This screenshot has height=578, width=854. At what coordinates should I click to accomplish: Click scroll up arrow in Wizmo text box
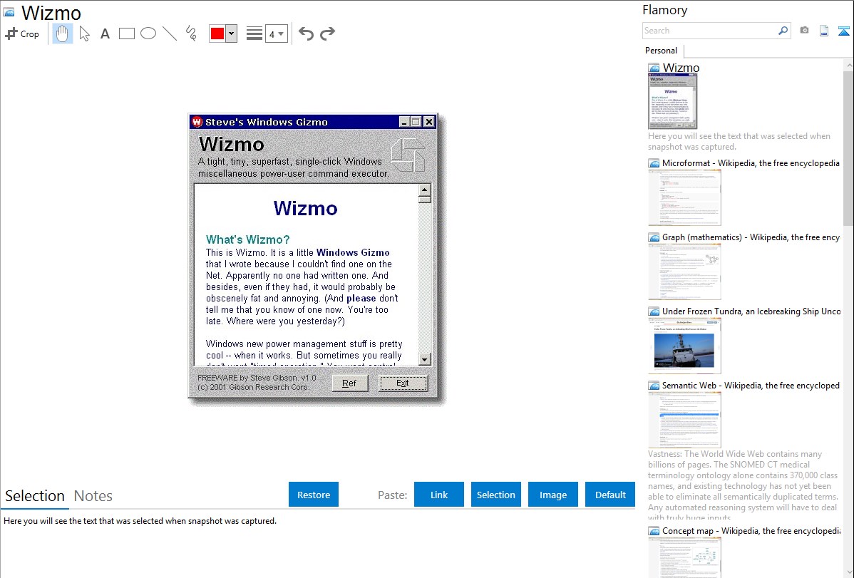tap(425, 190)
